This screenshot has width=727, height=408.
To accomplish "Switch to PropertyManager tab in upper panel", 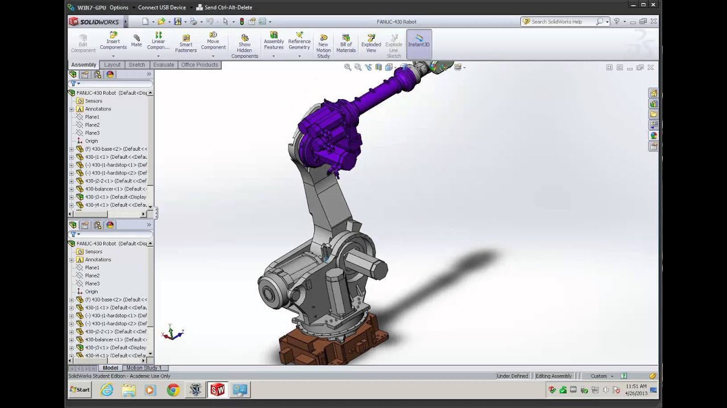I will (85, 74).
